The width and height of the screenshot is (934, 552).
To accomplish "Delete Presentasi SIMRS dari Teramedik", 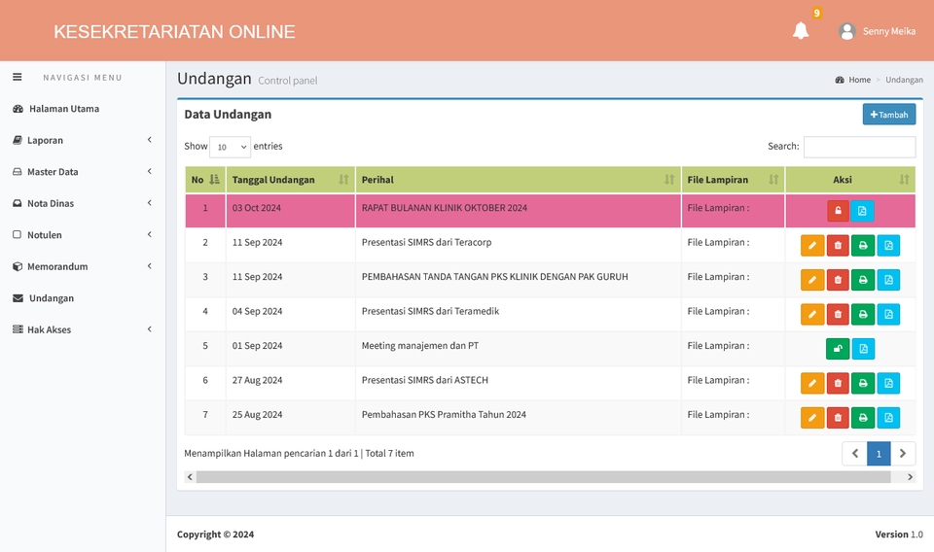I will [x=838, y=314].
